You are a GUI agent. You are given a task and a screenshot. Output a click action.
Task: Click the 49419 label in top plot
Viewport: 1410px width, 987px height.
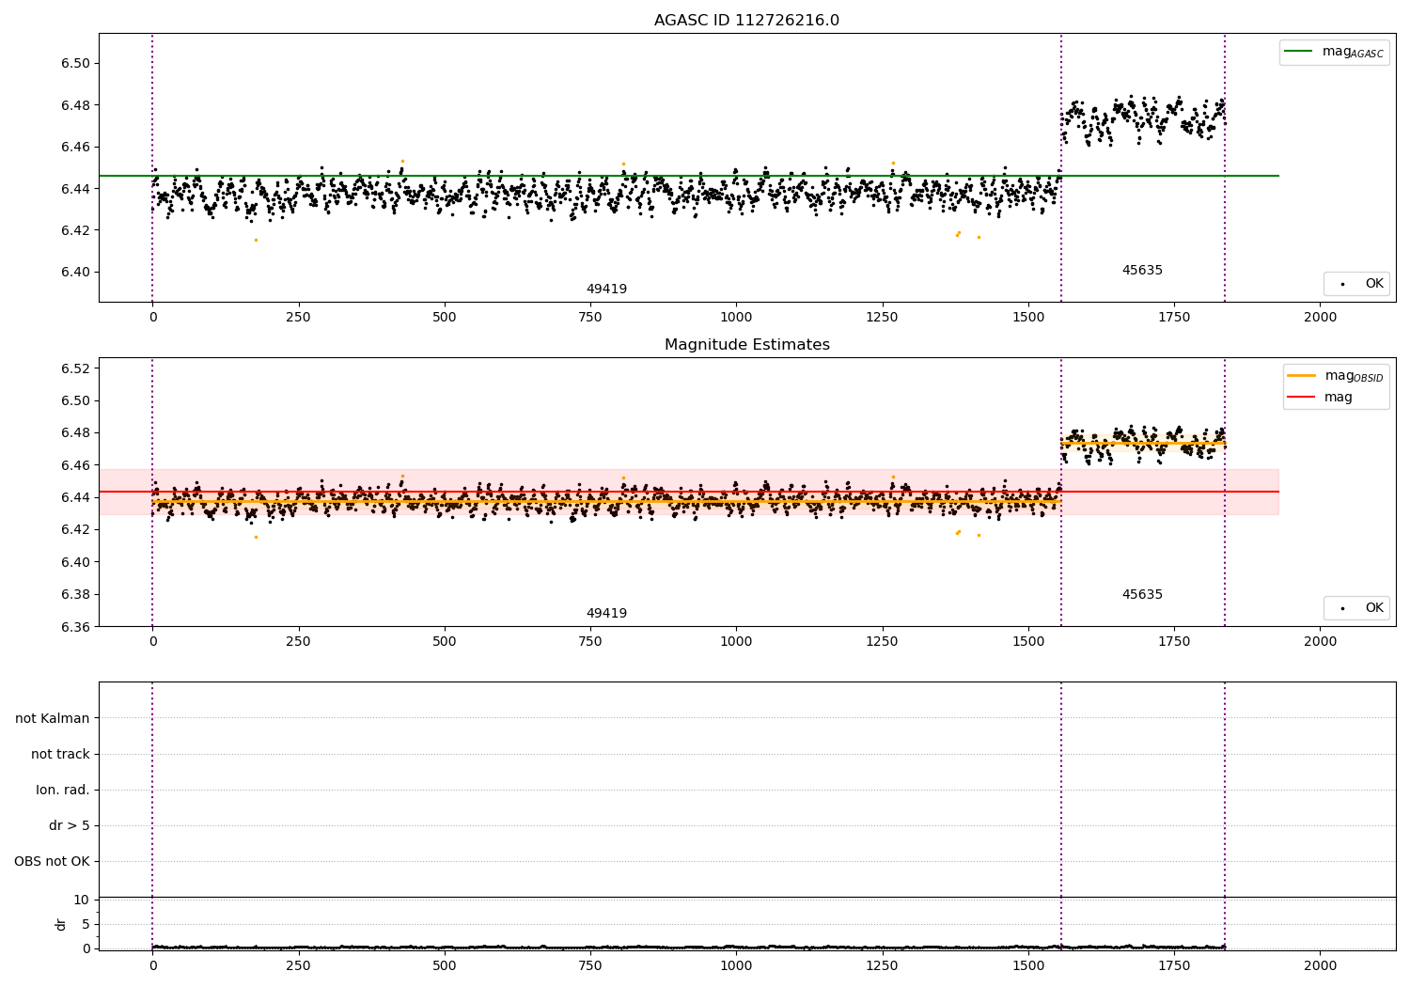[x=606, y=290]
